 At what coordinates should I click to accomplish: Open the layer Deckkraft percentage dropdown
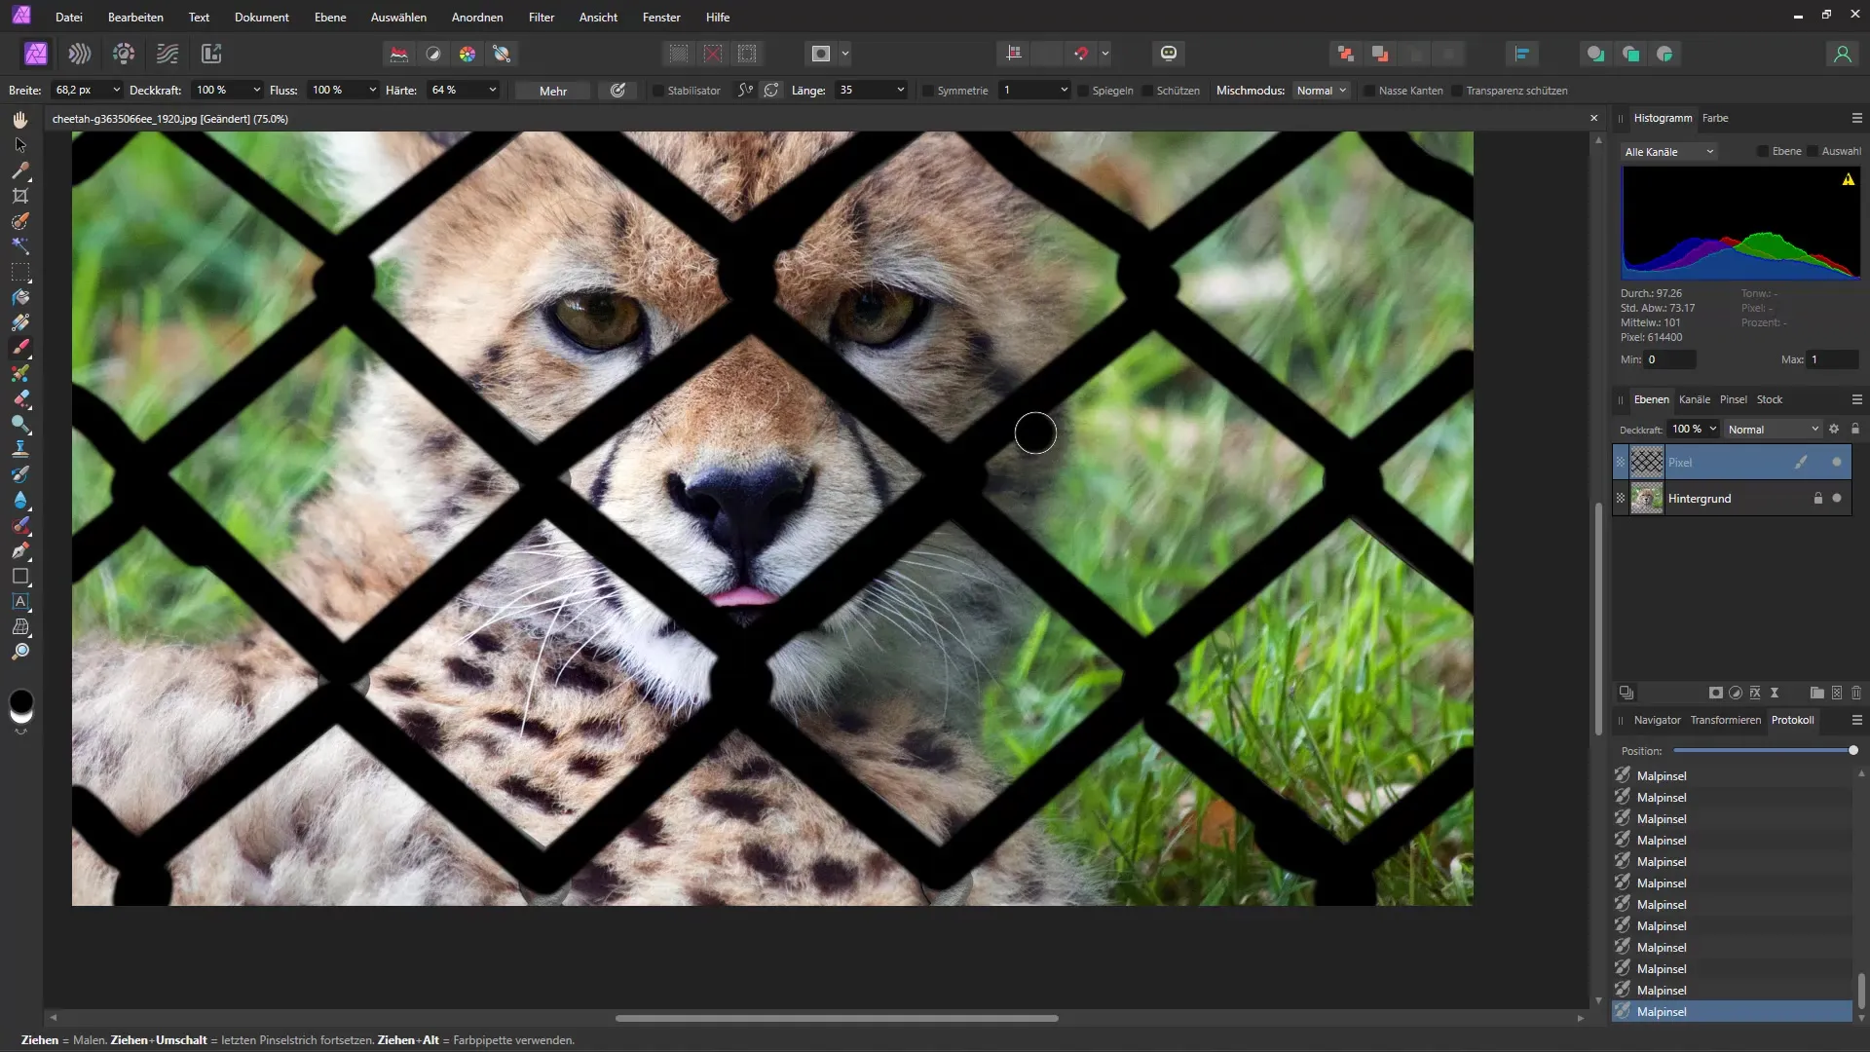(x=1712, y=429)
